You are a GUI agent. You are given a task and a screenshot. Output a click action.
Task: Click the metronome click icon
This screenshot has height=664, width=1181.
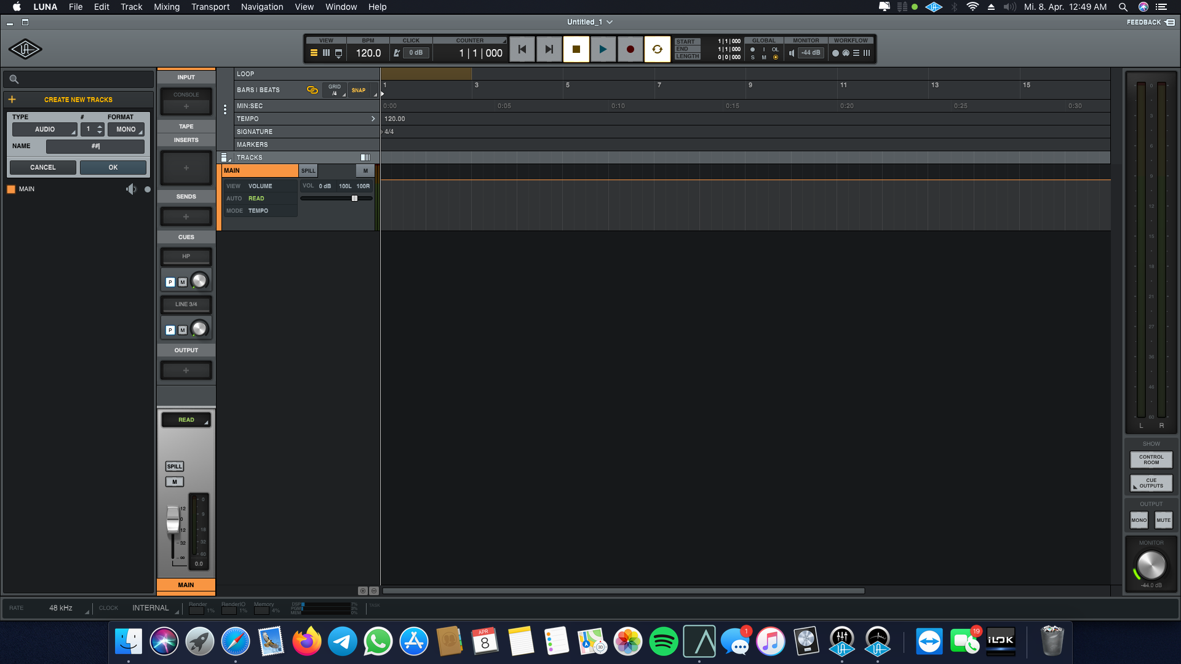[397, 53]
